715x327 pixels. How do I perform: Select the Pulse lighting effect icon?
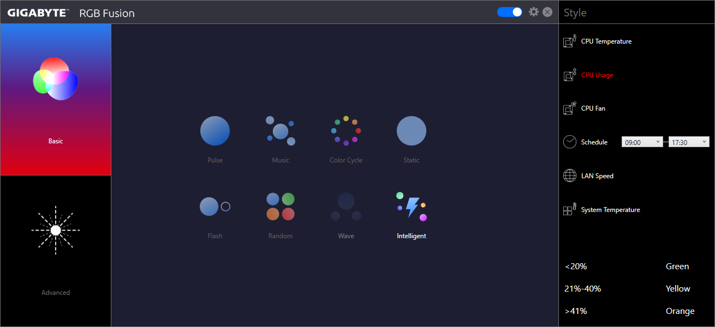coord(215,131)
